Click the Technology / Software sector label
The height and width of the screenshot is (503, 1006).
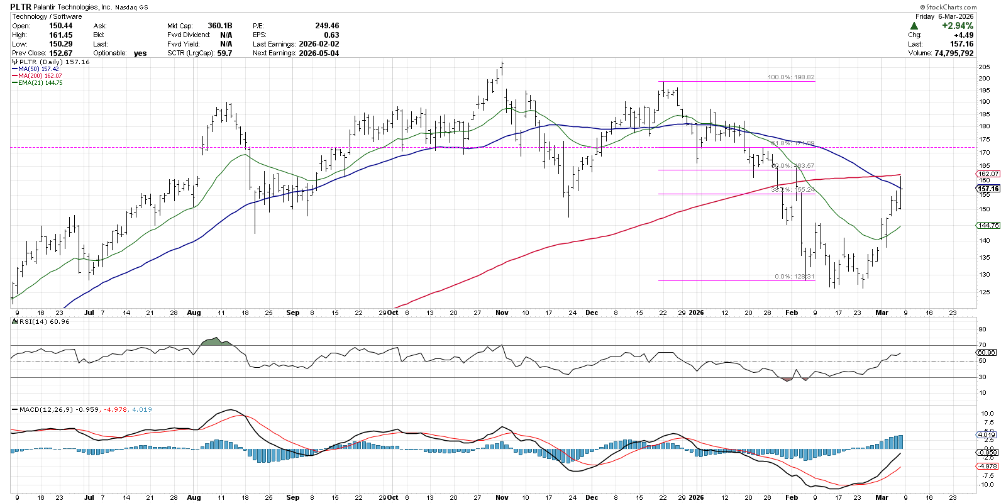pyautogui.click(x=47, y=16)
